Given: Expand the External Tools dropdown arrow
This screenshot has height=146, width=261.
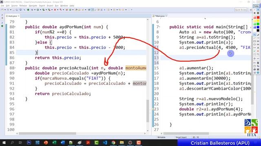Looking at the screenshot, I should click(x=52, y=10).
